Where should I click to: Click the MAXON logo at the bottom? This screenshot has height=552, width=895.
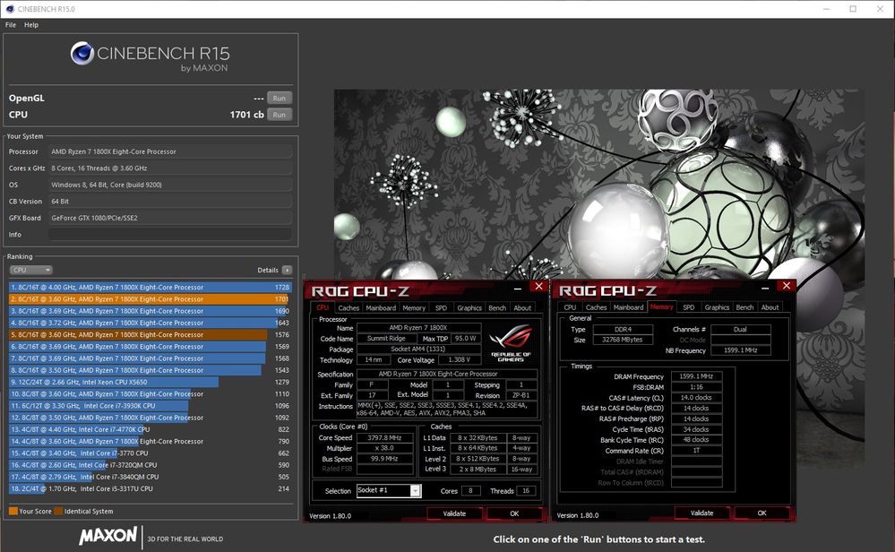click(x=108, y=536)
